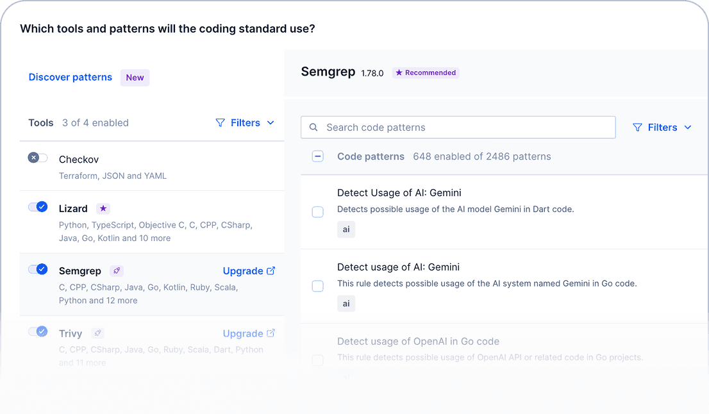This screenshot has height=414, width=709.
Task: Enable the Checkov tool toggle
Action: pos(38,158)
